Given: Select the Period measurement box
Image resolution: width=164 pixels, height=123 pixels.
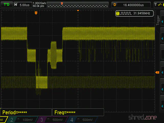Looking at the screenshot, I should (26, 112).
